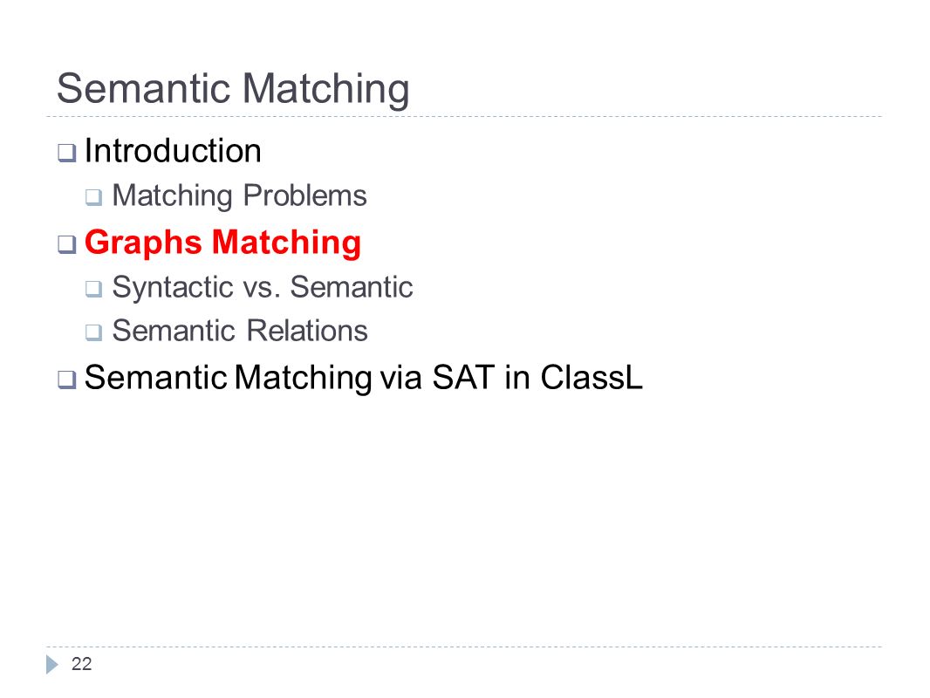This screenshot has width=930, height=698.
Task: Click the bullet next to Semantic Relations
Action: click(x=93, y=332)
